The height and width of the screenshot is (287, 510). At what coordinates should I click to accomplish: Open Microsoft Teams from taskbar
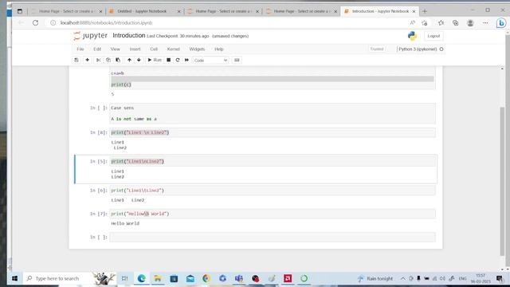(x=239, y=278)
